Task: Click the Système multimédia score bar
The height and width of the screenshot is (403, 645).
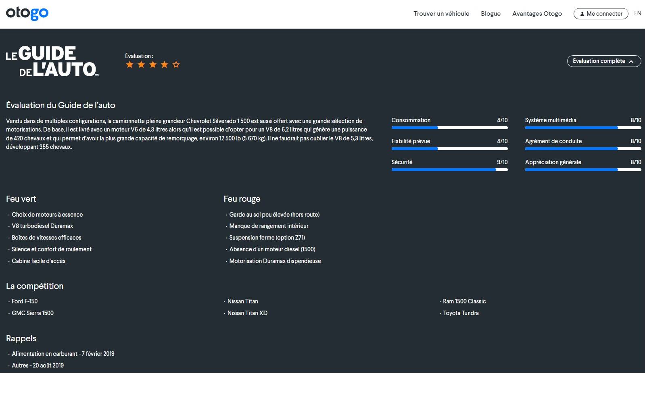Action: (x=583, y=128)
